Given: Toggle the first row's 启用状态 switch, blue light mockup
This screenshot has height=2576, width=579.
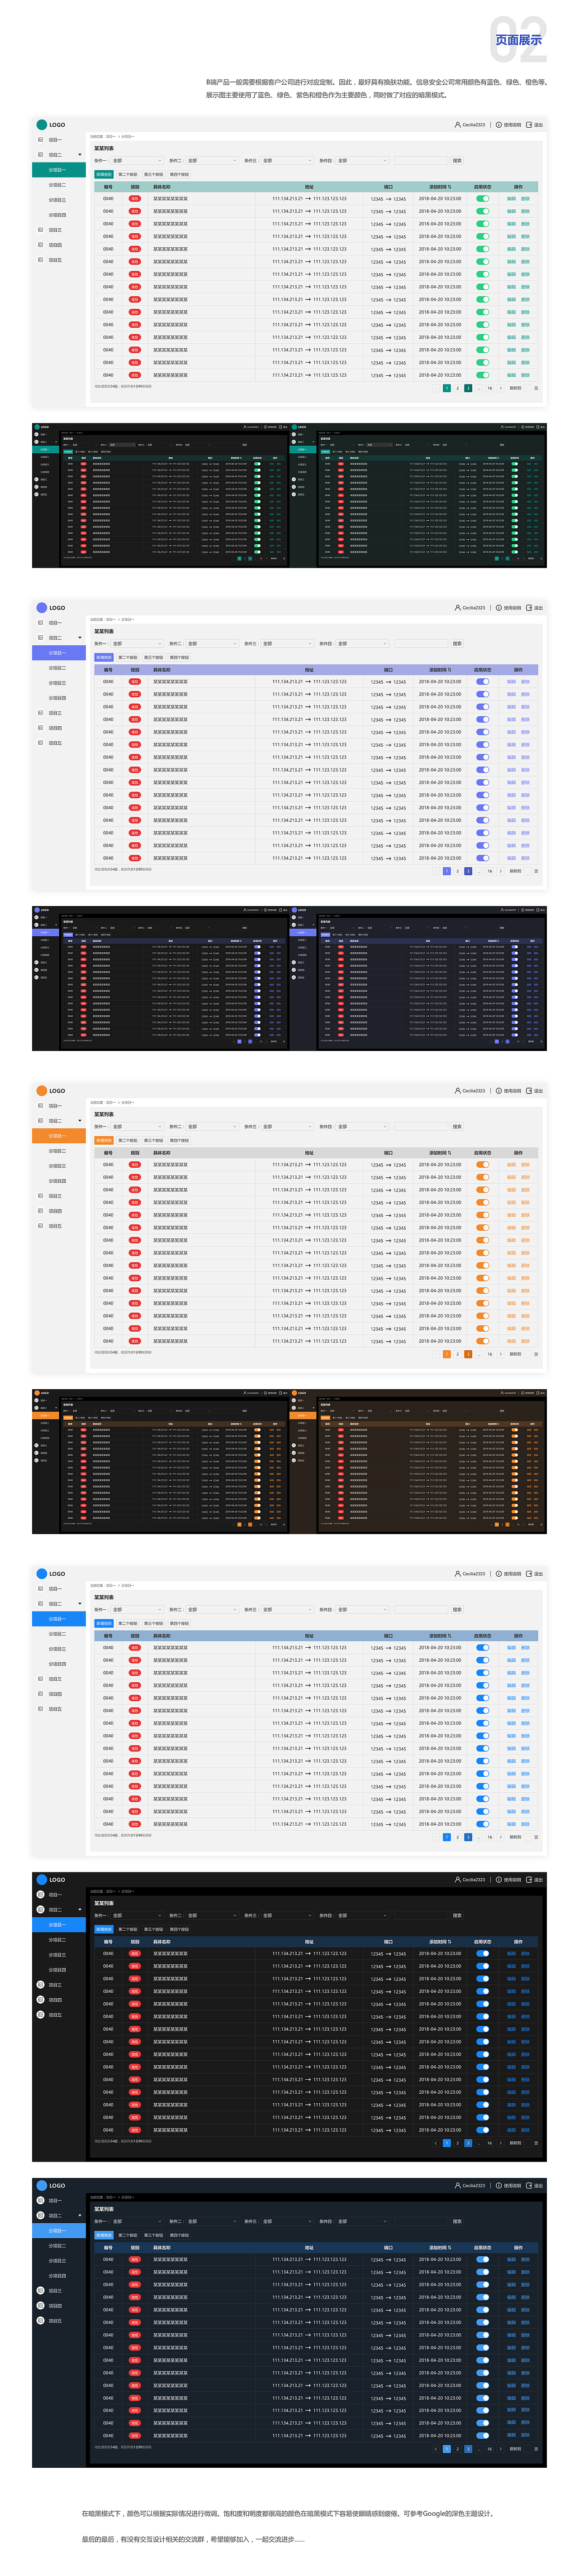Looking at the screenshot, I should 483,1648.
